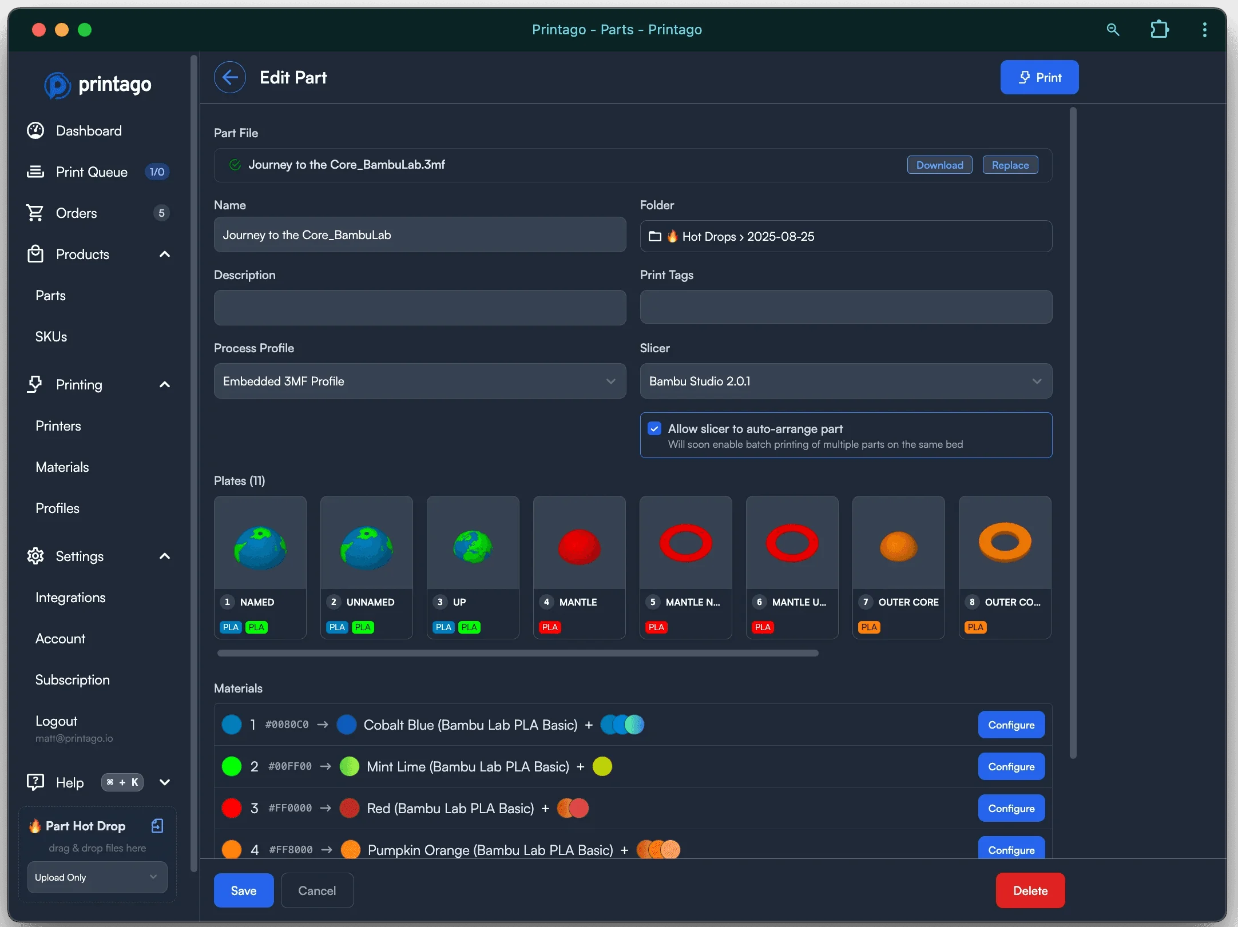Click the Printing section icon
The height and width of the screenshot is (927, 1238).
pos(35,384)
